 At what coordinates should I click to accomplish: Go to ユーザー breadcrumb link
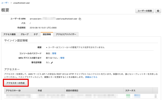point(5,3)
